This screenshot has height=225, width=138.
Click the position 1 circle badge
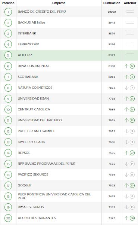click(x=8, y=12)
